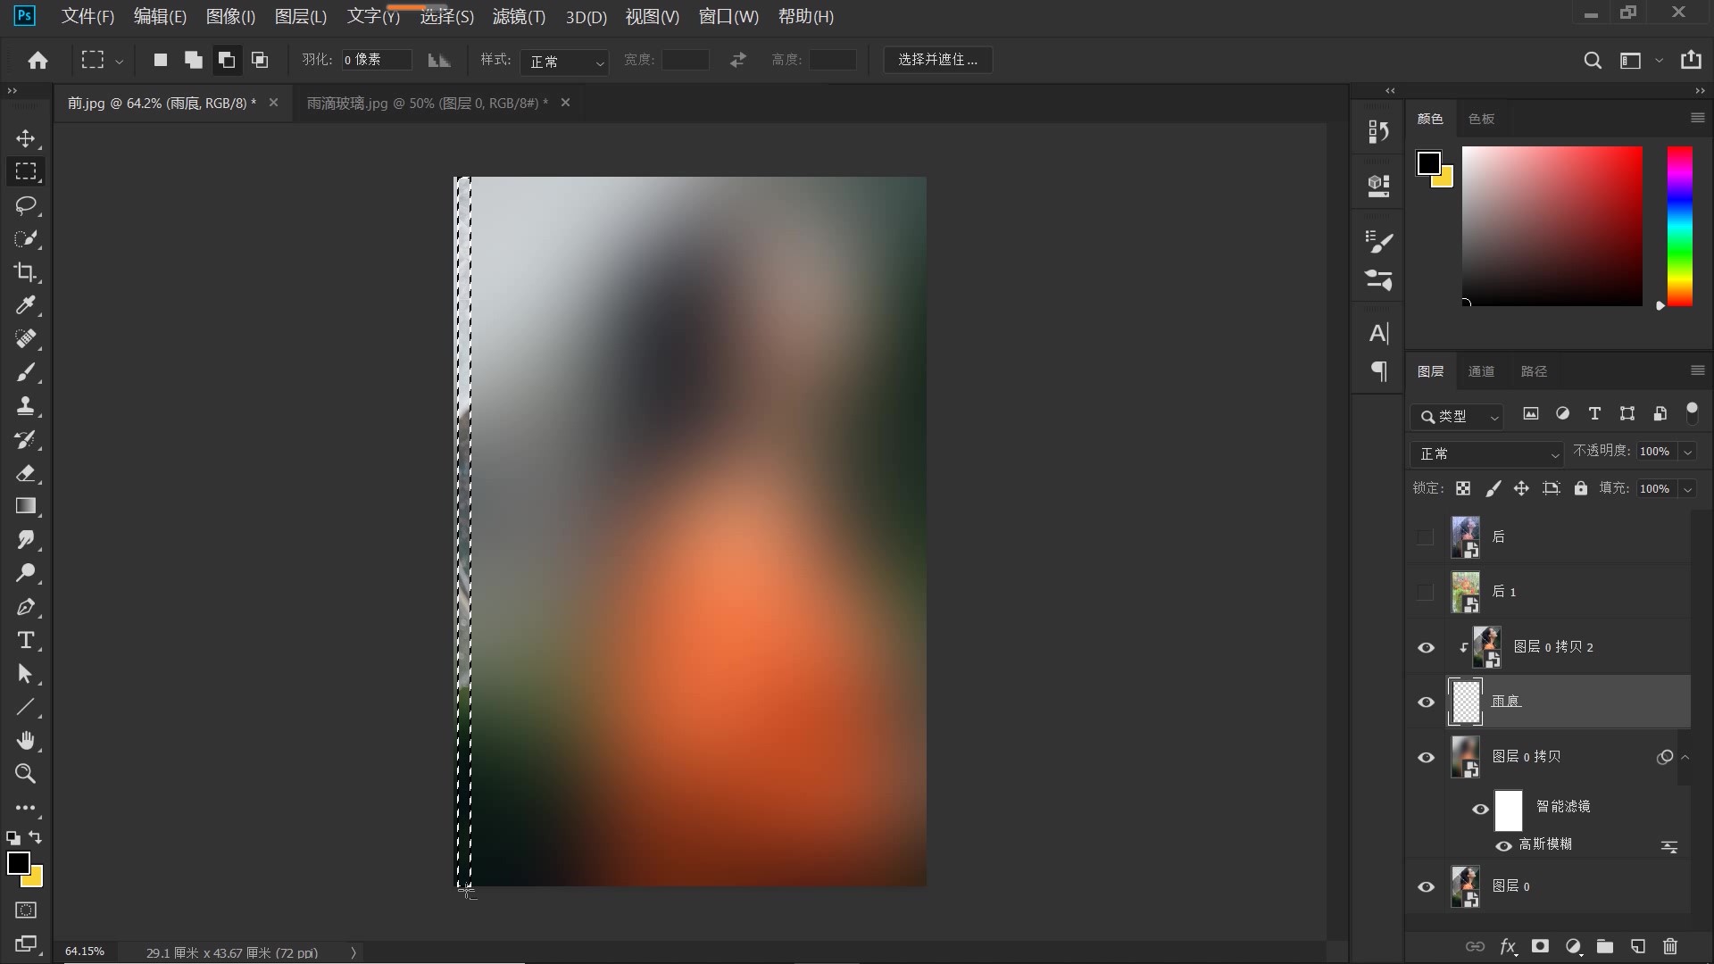Open the marquee tool preset dropdown arrow
1714x964 pixels.
pyautogui.click(x=119, y=61)
